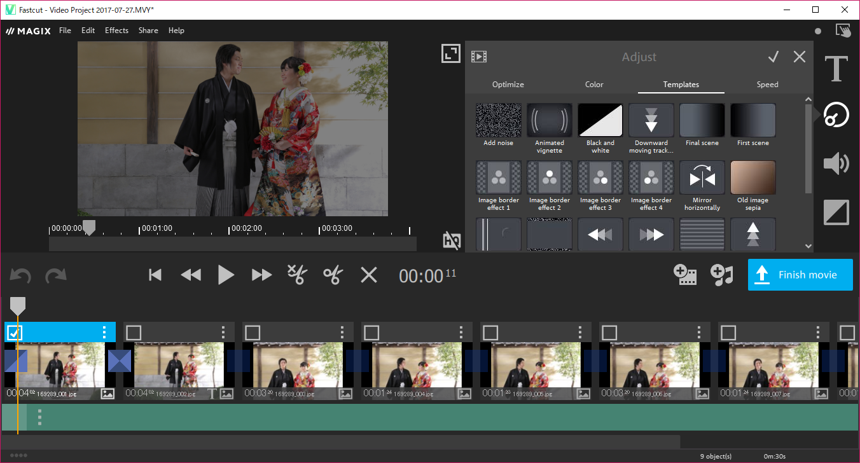Expand preview to fullscreen
Viewport: 860px width, 463px height.
[451, 53]
